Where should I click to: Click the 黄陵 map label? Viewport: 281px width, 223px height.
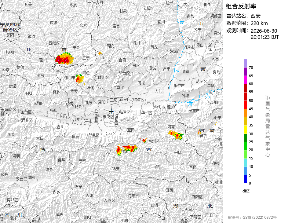click(110, 46)
